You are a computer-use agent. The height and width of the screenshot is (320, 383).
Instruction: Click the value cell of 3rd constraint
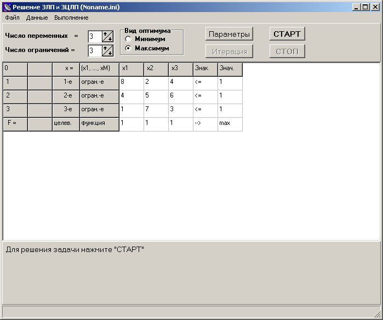coord(230,111)
